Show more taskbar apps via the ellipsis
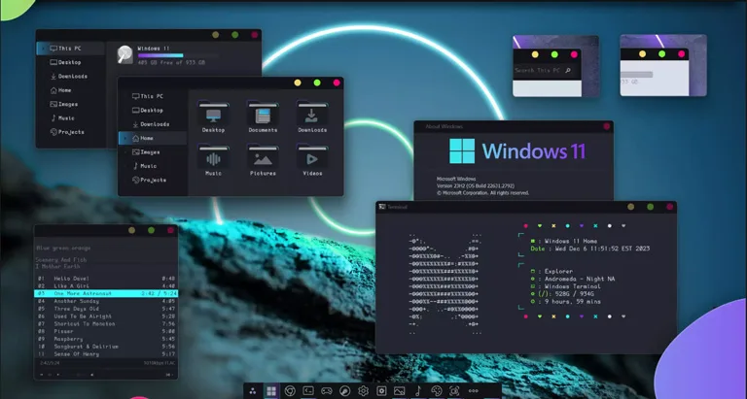Image resolution: width=747 pixels, height=399 pixels. 473,391
